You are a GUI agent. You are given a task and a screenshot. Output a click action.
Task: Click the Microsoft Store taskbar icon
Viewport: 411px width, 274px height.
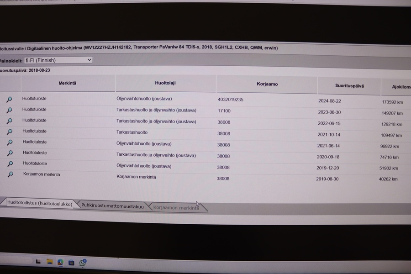click(x=71, y=263)
